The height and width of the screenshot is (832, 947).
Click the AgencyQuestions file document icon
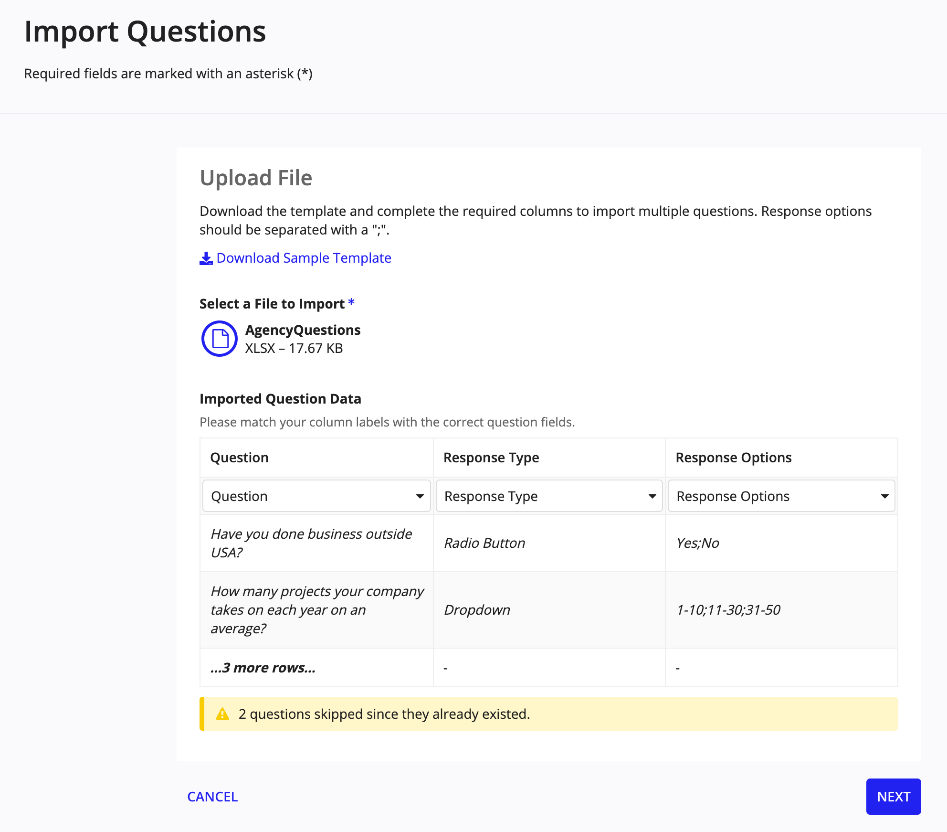220,339
